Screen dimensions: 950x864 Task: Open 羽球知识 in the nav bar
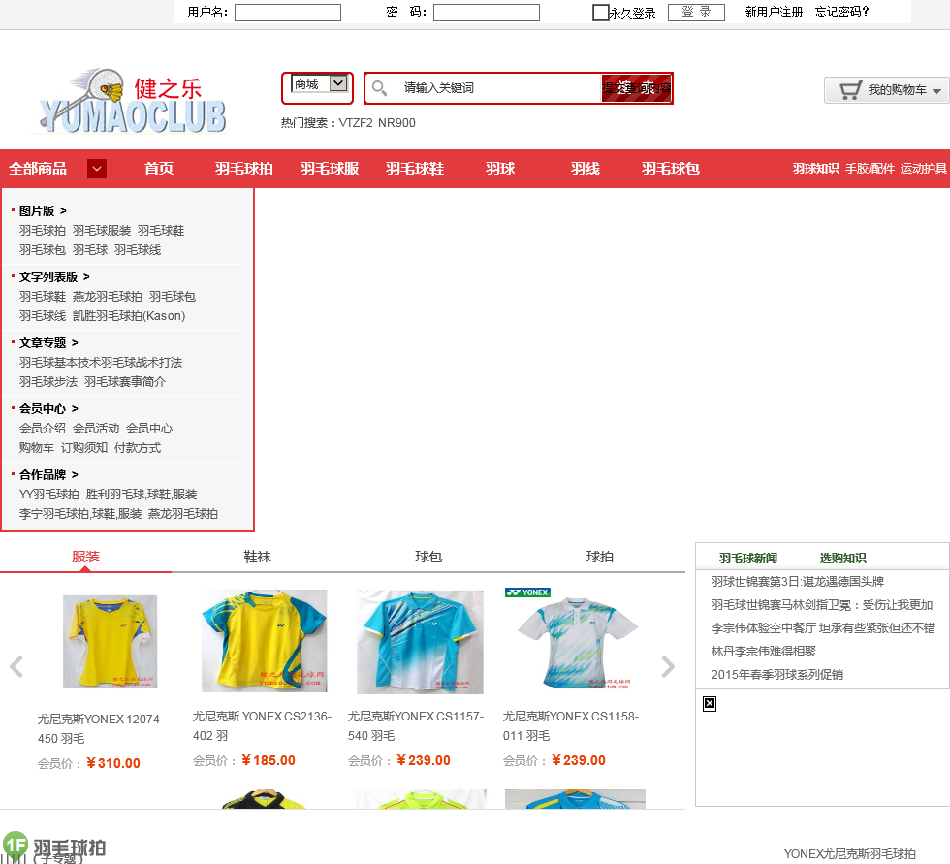[x=815, y=169]
